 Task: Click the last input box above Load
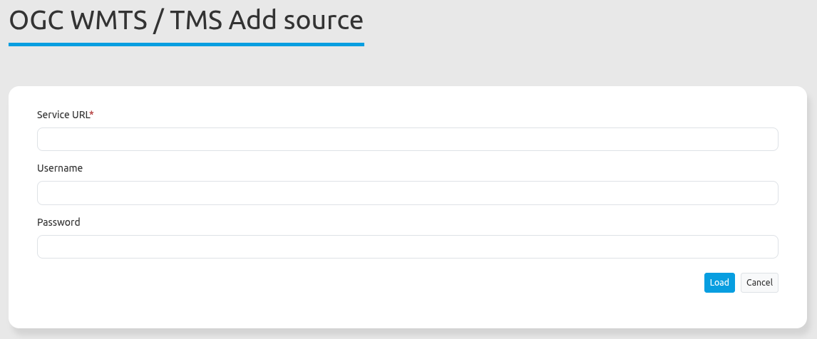(x=407, y=247)
